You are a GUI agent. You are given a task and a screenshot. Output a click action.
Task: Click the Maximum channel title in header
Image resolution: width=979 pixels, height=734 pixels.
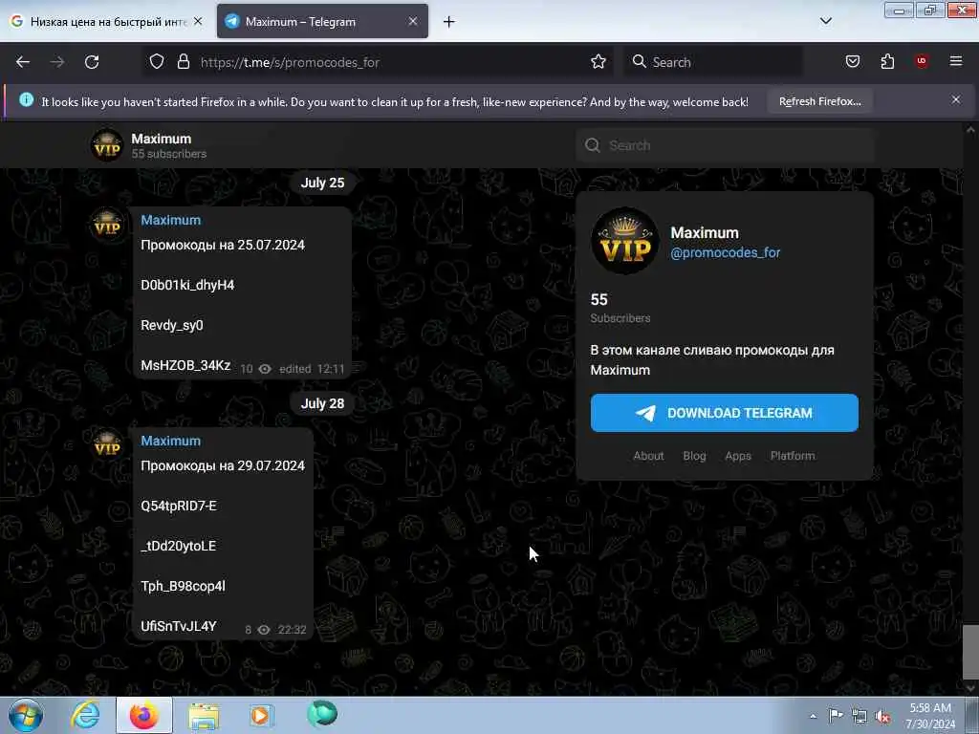click(161, 139)
